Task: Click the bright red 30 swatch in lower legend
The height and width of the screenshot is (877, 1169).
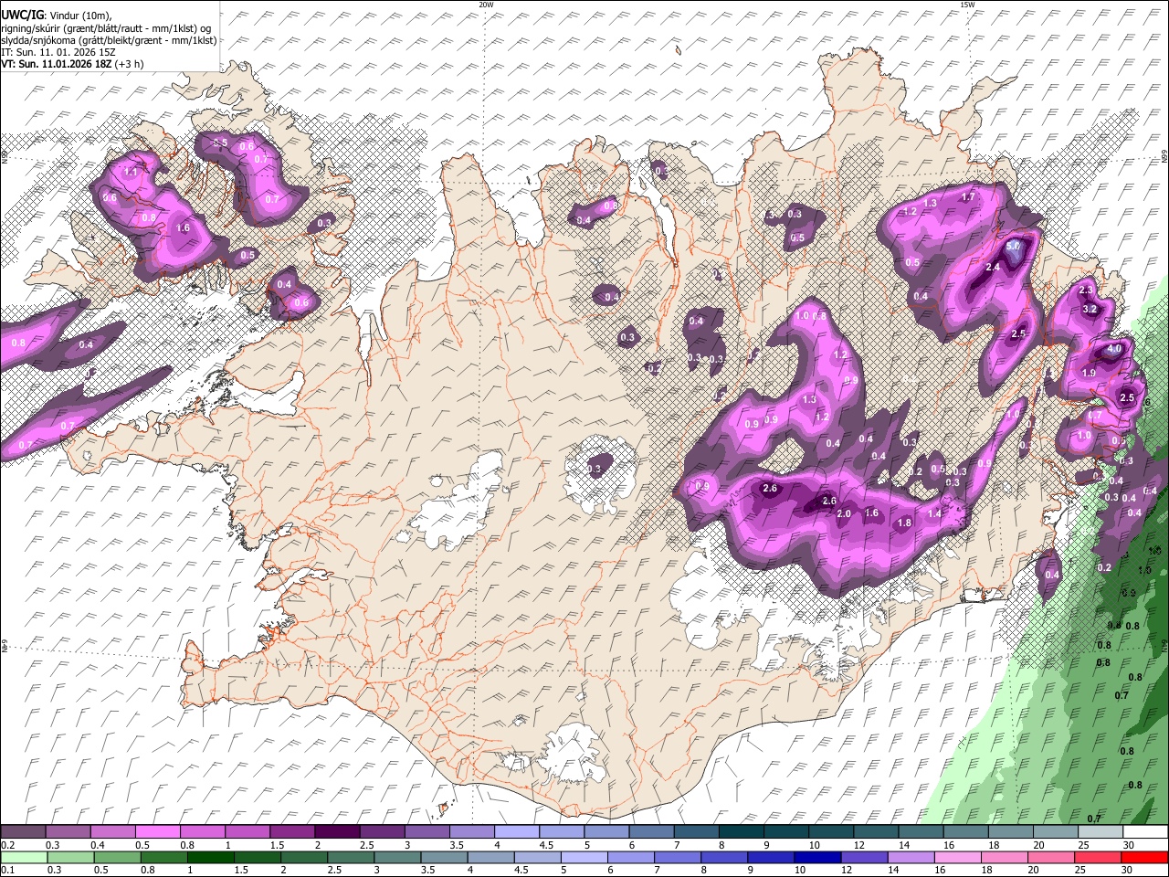Action: (x=1145, y=857)
